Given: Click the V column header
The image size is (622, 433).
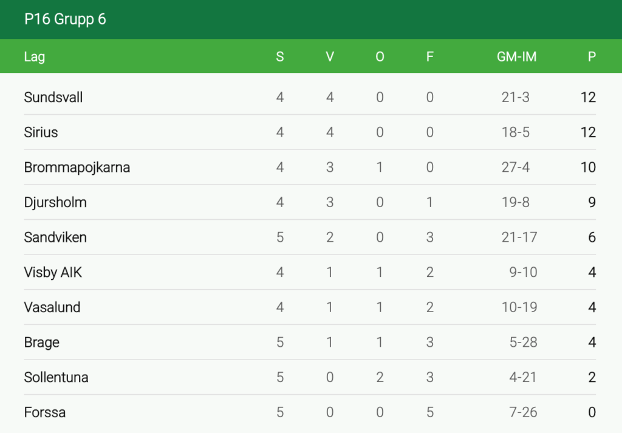Looking at the screenshot, I should coord(330,57).
